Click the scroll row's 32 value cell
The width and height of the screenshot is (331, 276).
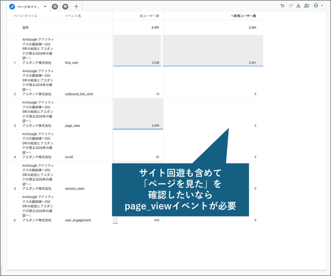click(x=138, y=157)
